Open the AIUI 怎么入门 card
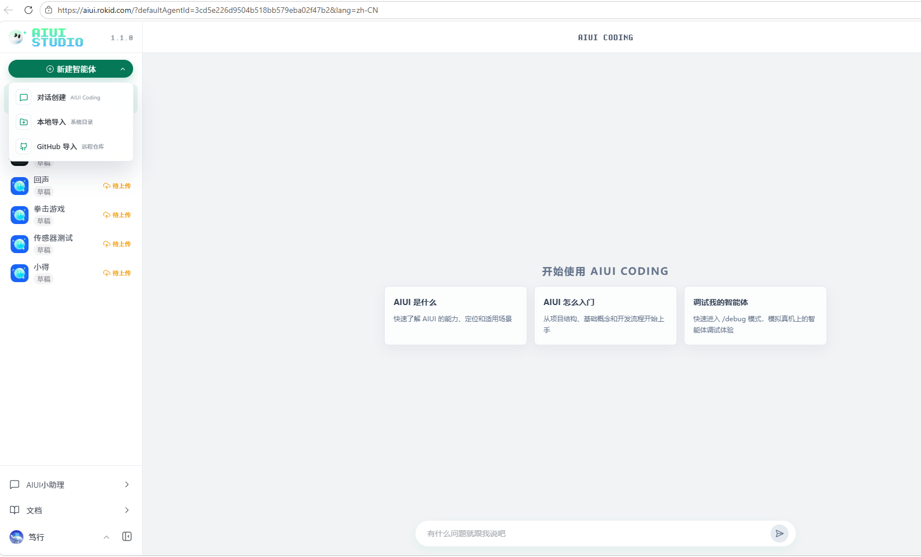Viewport: 921px width, 557px height. 606,316
